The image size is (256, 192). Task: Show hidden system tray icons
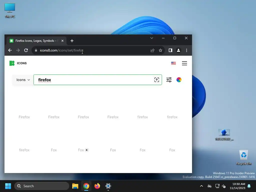[x=201, y=186]
